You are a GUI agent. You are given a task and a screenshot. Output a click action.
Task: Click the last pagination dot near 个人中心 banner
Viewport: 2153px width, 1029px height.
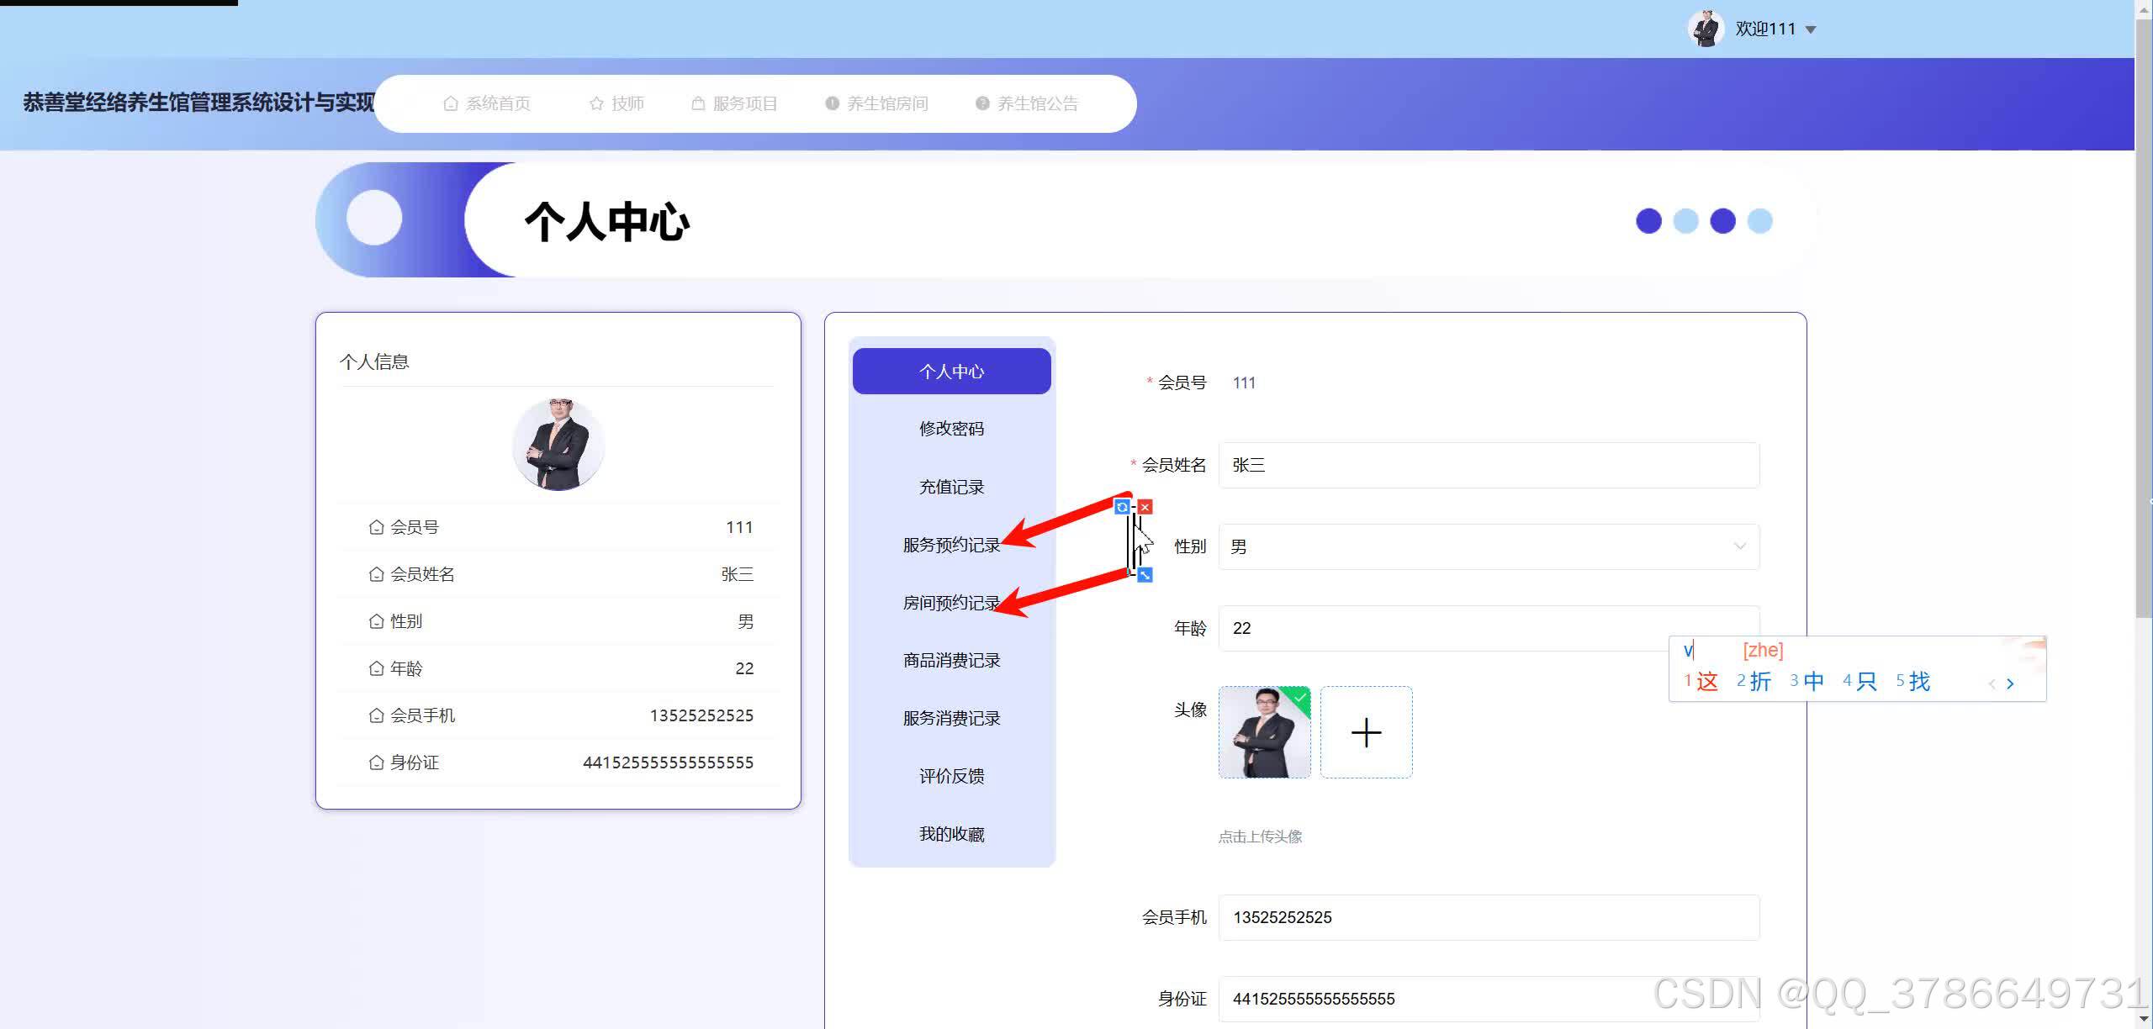click(x=1760, y=220)
